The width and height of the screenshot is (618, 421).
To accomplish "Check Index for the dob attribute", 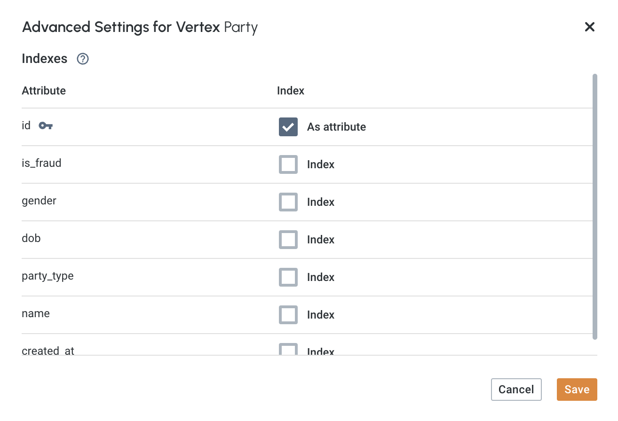I will click(288, 239).
